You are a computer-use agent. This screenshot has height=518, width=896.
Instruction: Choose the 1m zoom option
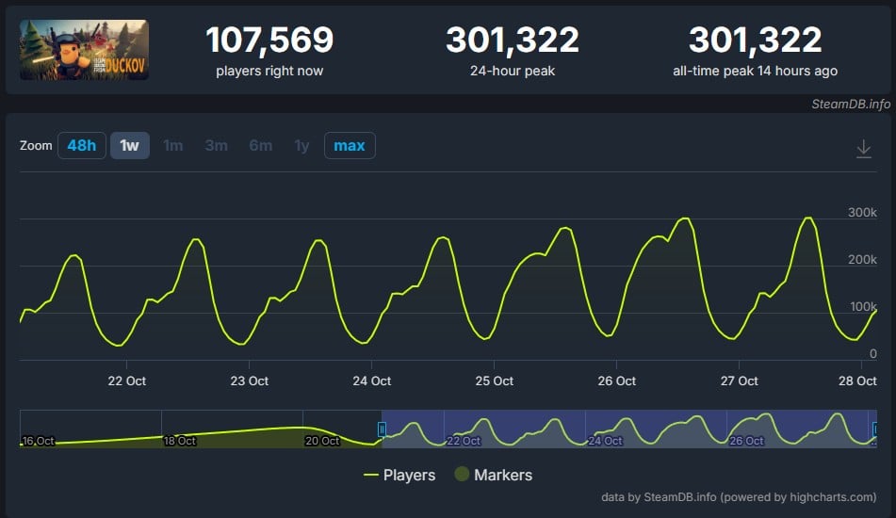173,146
